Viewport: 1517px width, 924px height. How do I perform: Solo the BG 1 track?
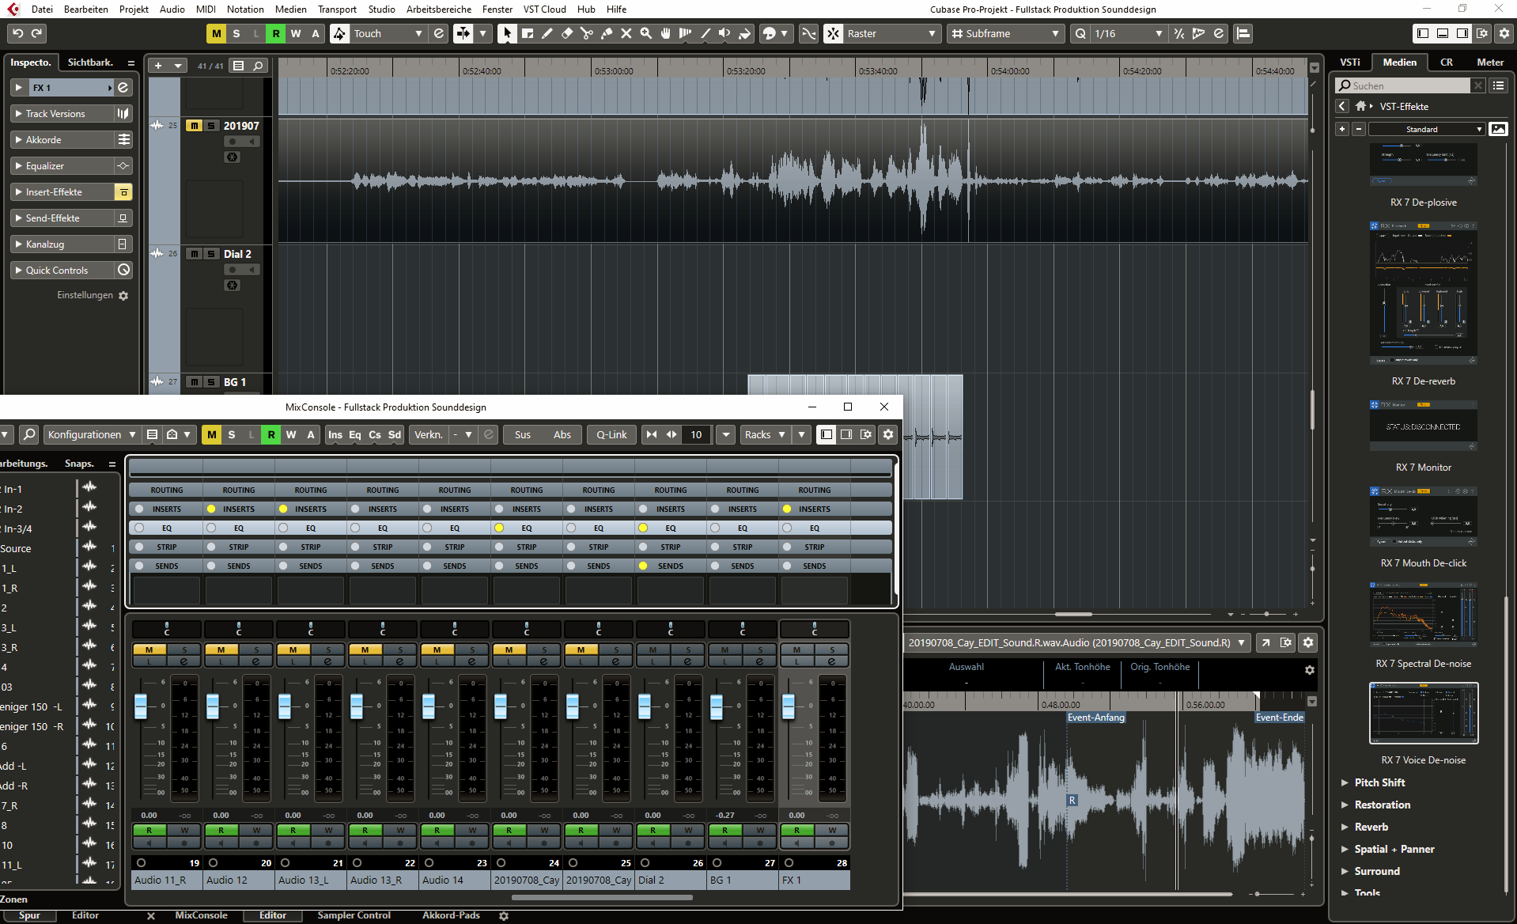point(211,382)
